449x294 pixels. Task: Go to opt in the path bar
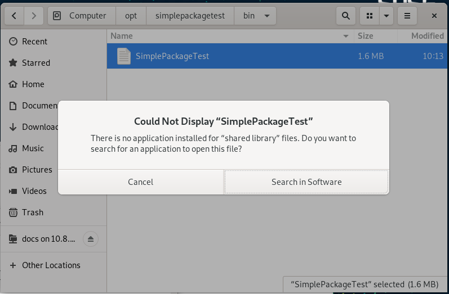click(x=131, y=16)
